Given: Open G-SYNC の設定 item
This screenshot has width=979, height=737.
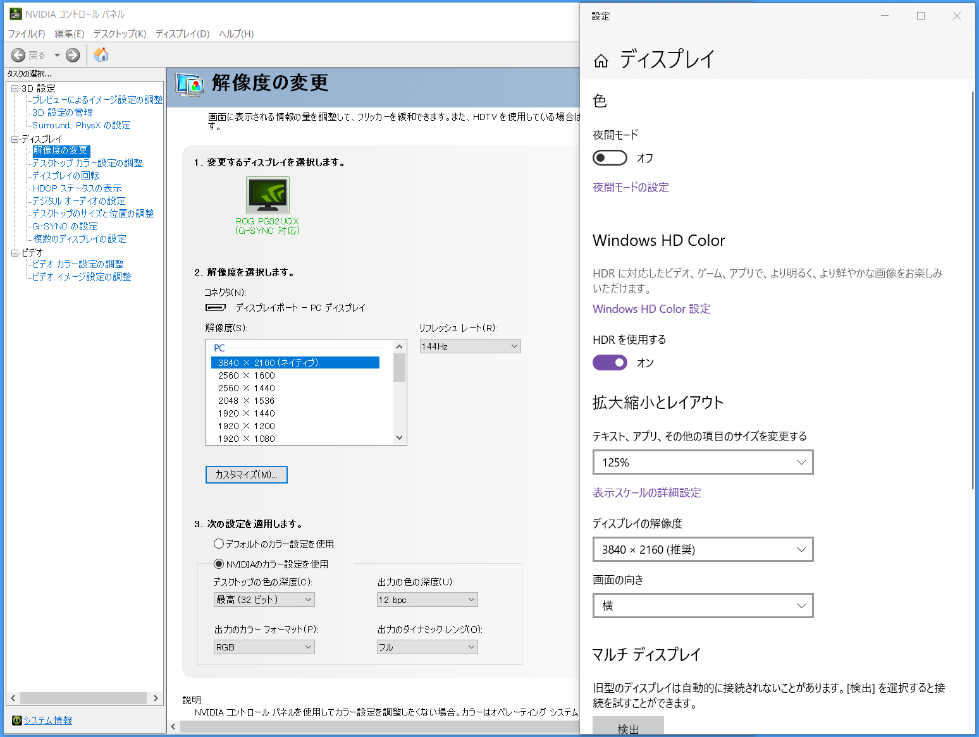Looking at the screenshot, I should pyautogui.click(x=65, y=226).
